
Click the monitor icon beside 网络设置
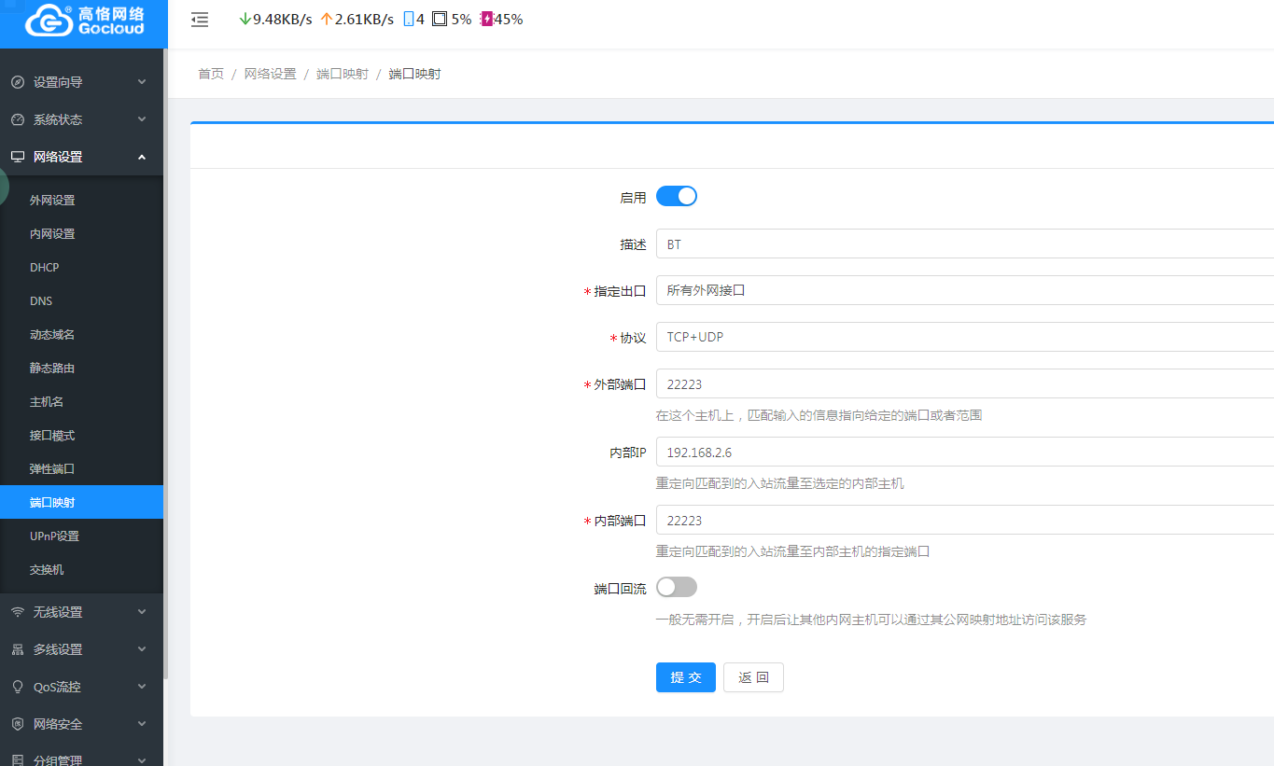pos(17,157)
